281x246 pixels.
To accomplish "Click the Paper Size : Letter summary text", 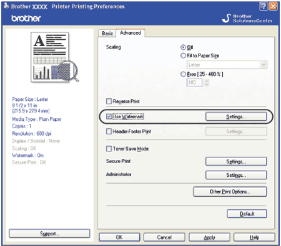I will 30,99.
